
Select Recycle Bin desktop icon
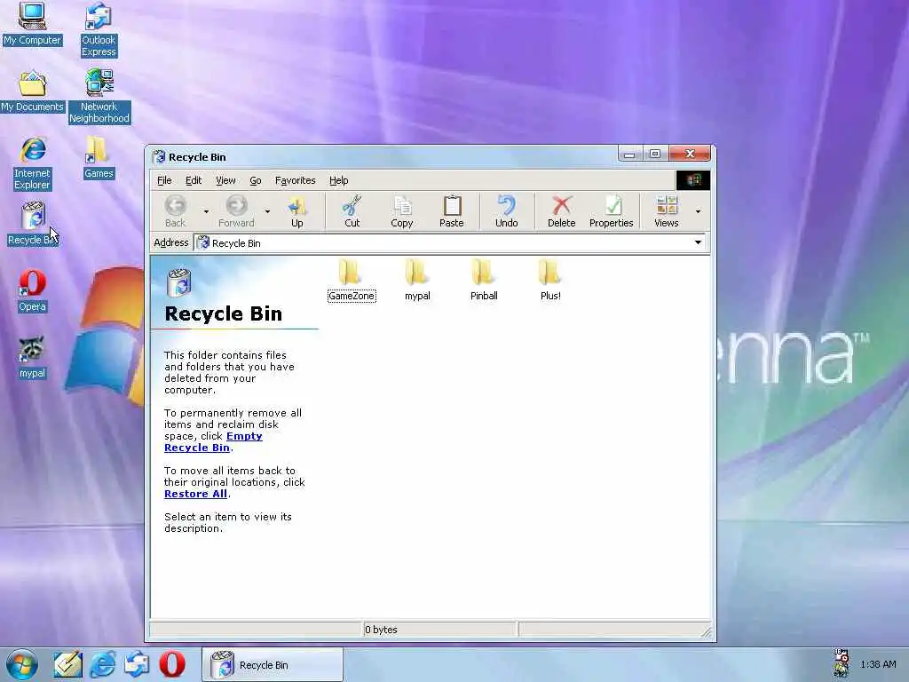point(33,224)
